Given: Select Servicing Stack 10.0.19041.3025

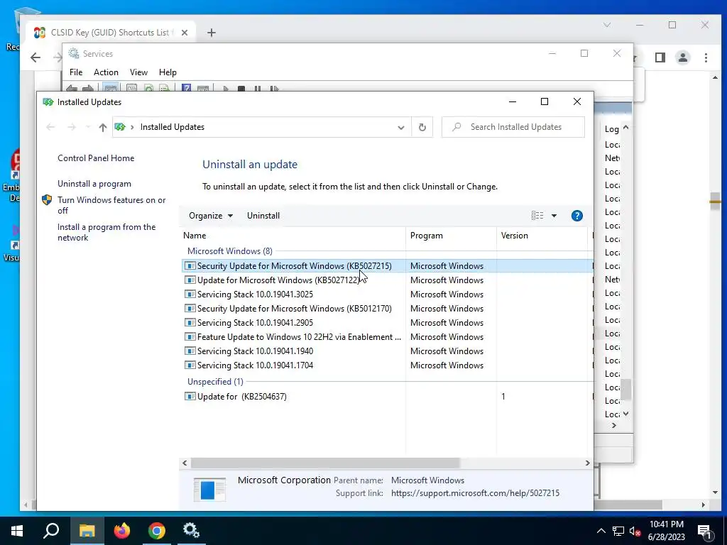Looking at the screenshot, I should click(x=387, y=294).
